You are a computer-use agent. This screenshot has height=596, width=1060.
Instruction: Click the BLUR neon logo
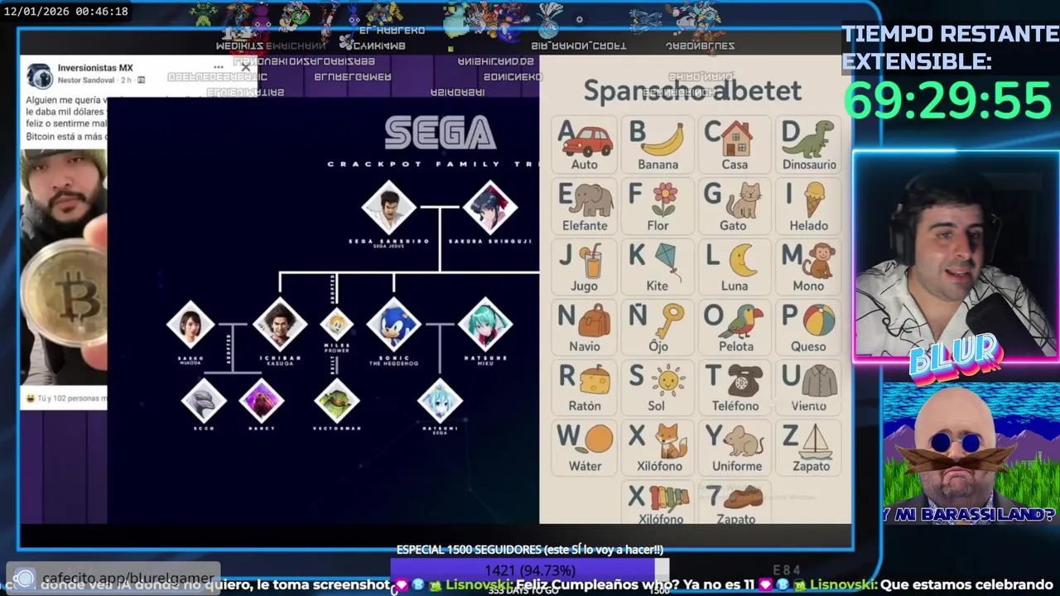click(x=954, y=358)
